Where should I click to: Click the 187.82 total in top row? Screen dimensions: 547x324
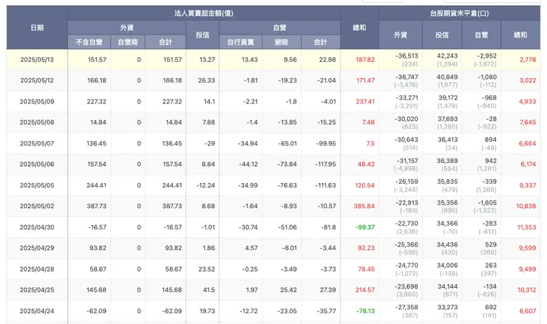365,60
